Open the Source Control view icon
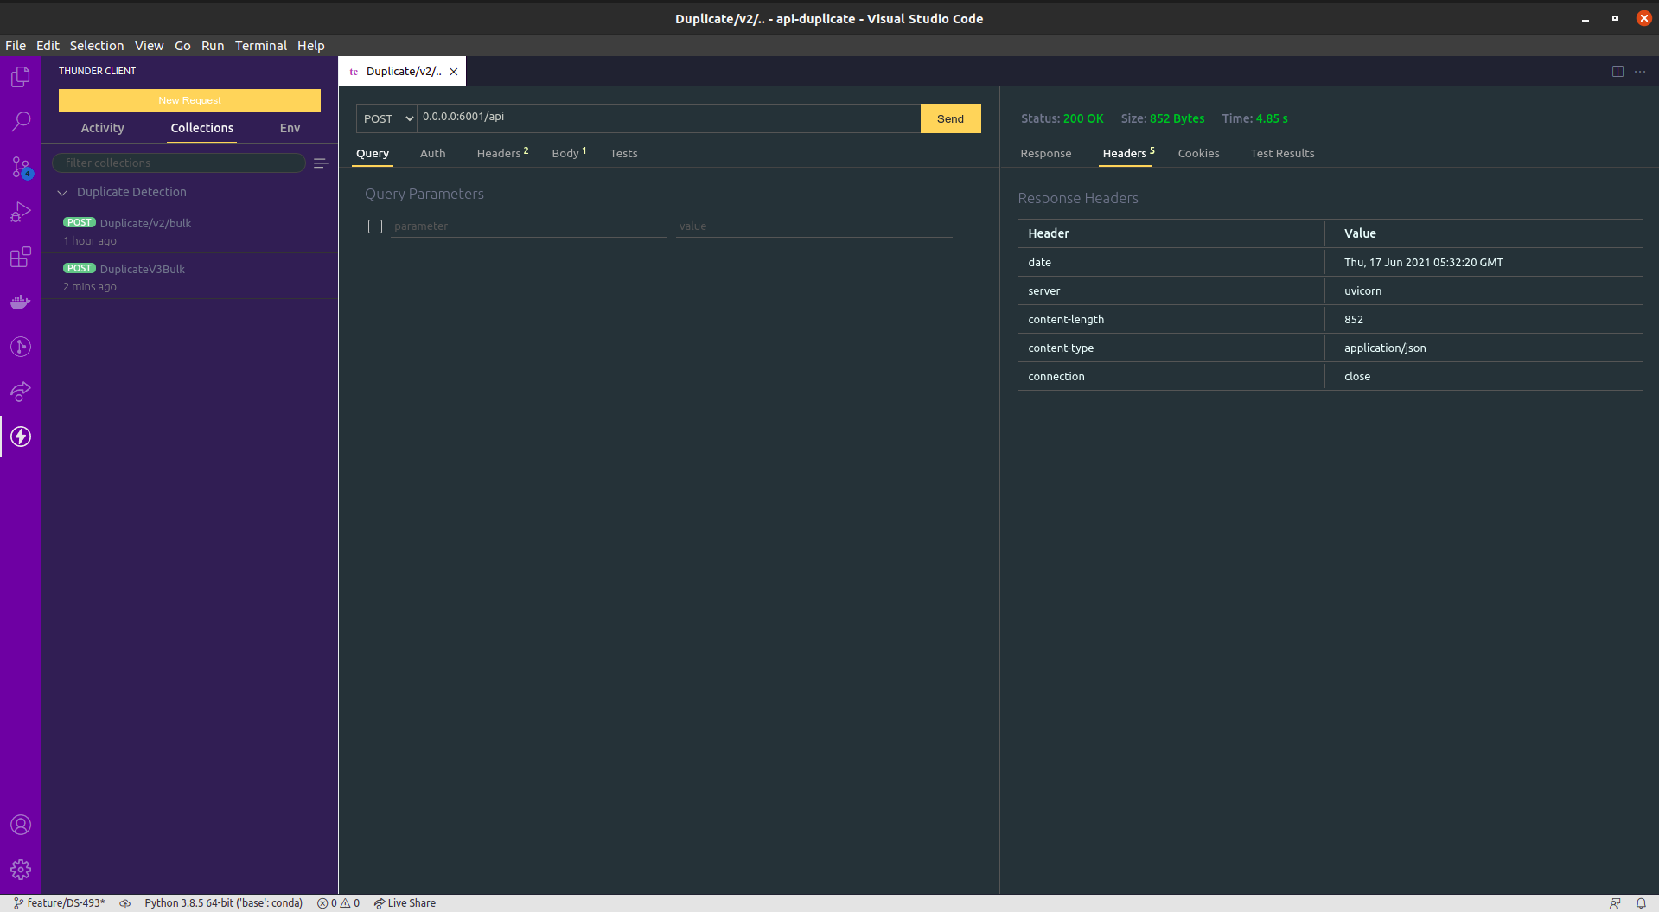This screenshot has height=912, width=1659. 21,167
